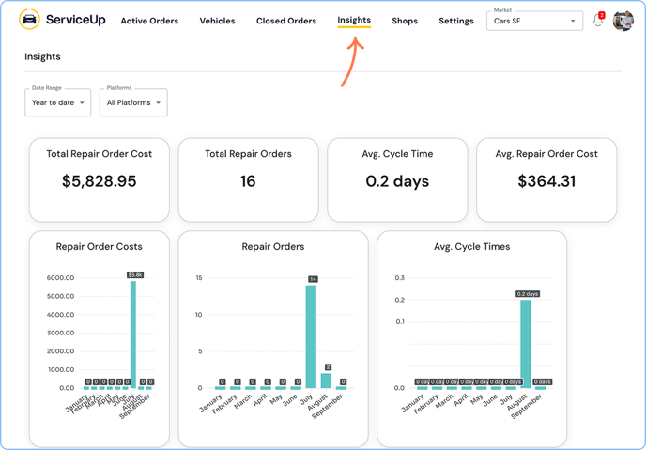Switch to the Vehicles tab
The width and height of the screenshot is (646, 450).
(x=217, y=21)
